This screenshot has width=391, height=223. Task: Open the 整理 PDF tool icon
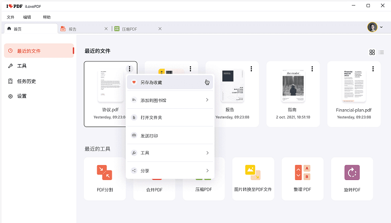click(302, 172)
